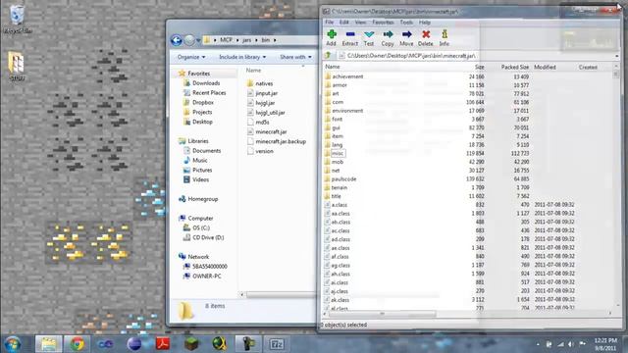628x353 pixels.
Task: Expand the bin breadcrumb arrow in Explorer
Action: (x=275, y=40)
